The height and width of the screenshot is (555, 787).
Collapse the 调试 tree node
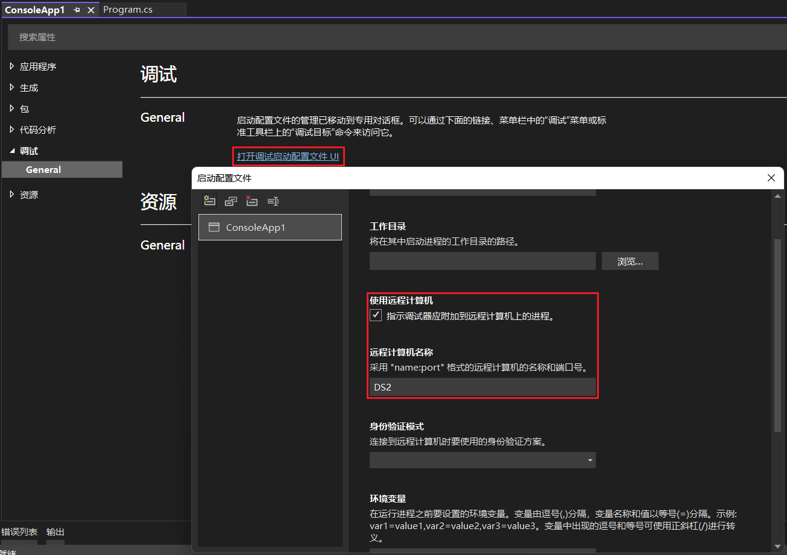point(12,151)
